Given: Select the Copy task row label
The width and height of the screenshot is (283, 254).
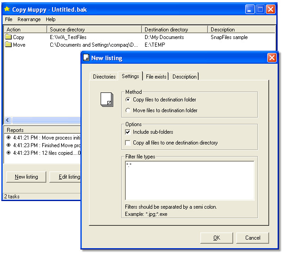Looking at the screenshot, I should (18, 37).
